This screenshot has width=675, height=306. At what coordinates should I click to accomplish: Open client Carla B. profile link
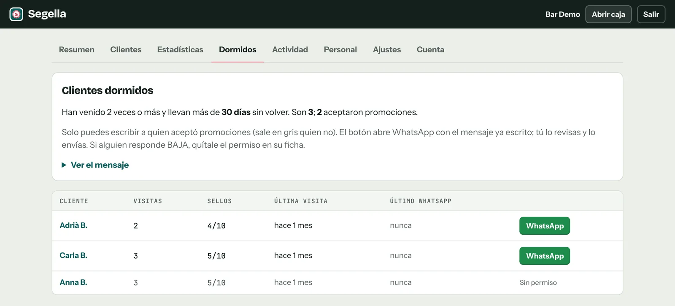click(x=73, y=255)
